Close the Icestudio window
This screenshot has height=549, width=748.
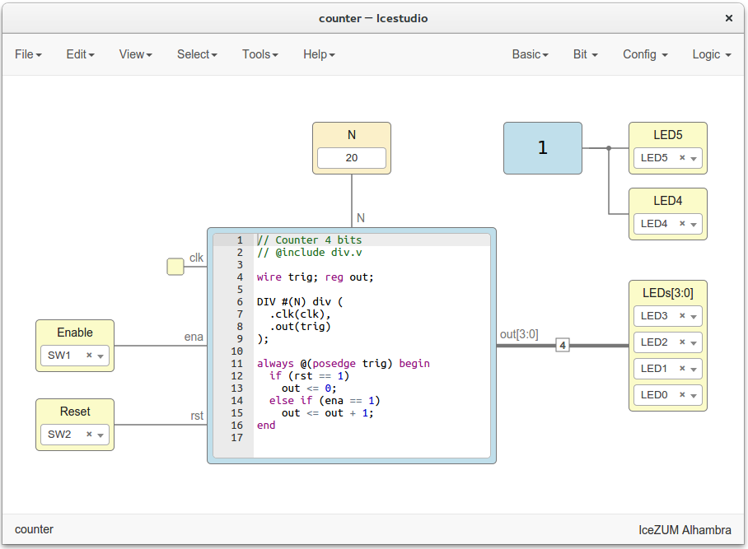click(729, 18)
